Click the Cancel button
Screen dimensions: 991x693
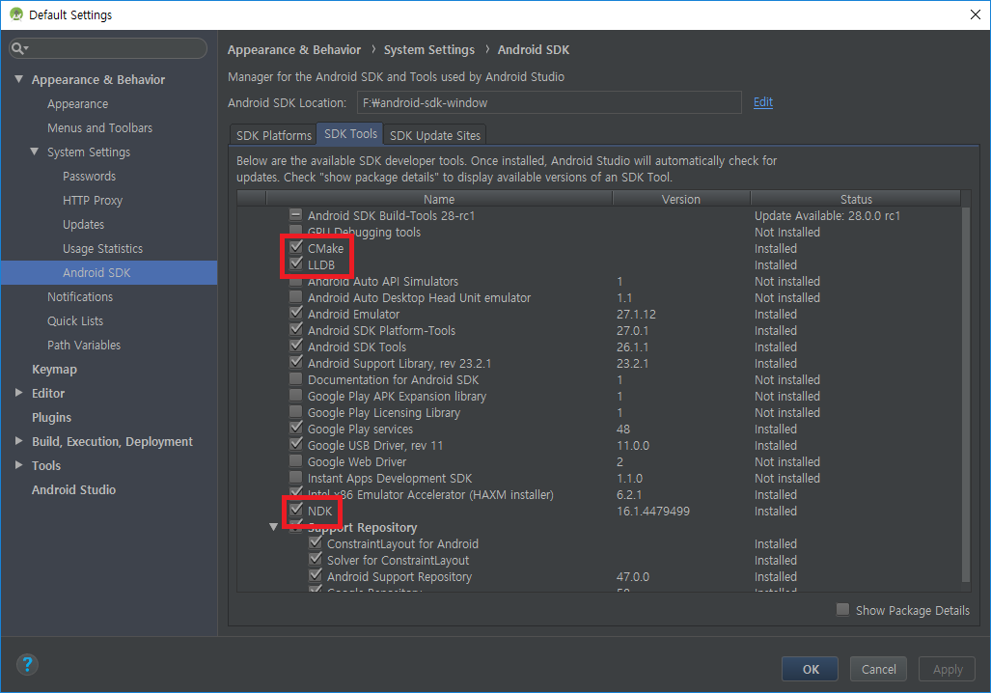[878, 669]
